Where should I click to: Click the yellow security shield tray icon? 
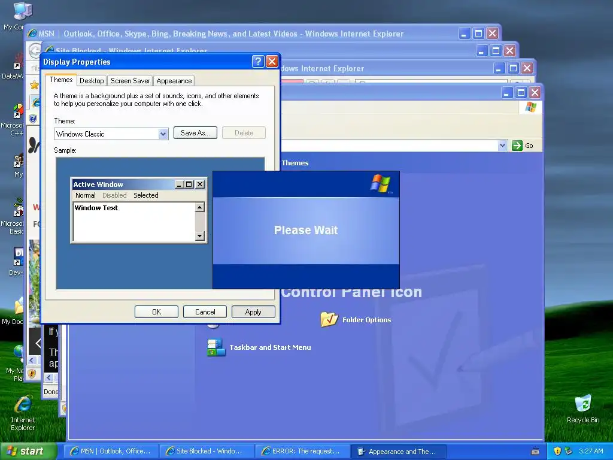pos(557,451)
